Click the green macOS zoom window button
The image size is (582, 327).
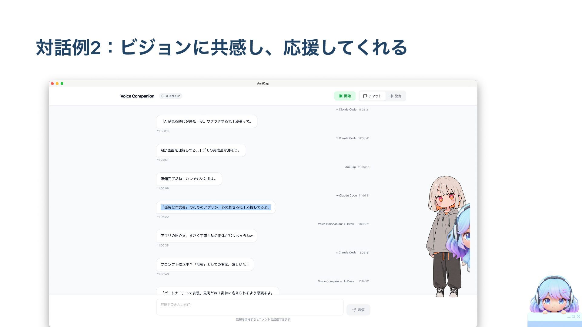pyautogui.click(x=62, y=84)
